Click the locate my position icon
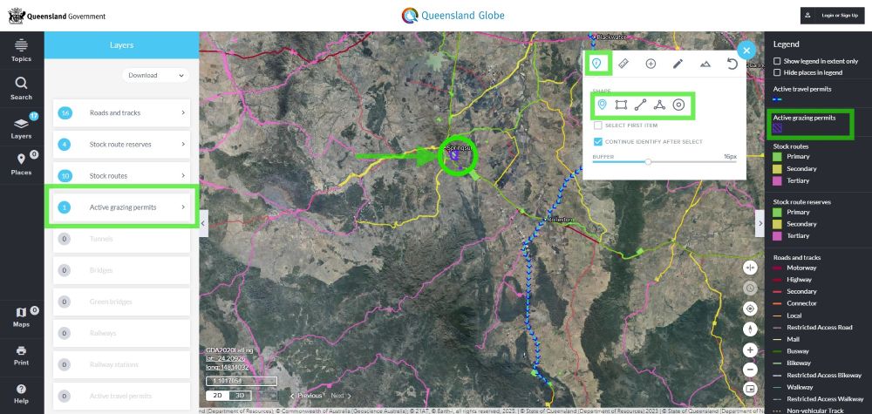Screen dimensions: 872x414 (x=750, y=309)
